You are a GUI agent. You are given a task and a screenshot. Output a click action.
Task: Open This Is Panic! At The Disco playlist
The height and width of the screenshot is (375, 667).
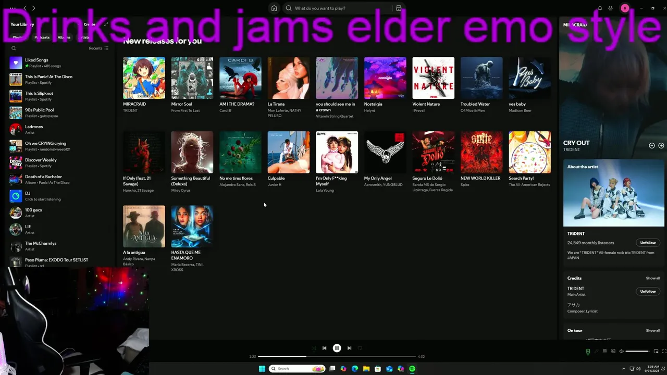(x=59, y=80)
